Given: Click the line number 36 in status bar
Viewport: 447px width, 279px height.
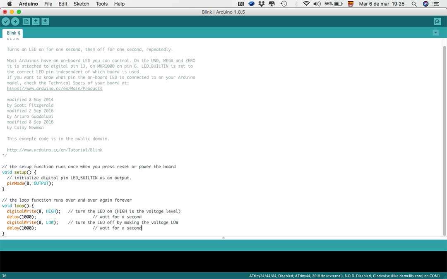Looking at the screenshot, I should pyautogui.click(x=4, y=276).
